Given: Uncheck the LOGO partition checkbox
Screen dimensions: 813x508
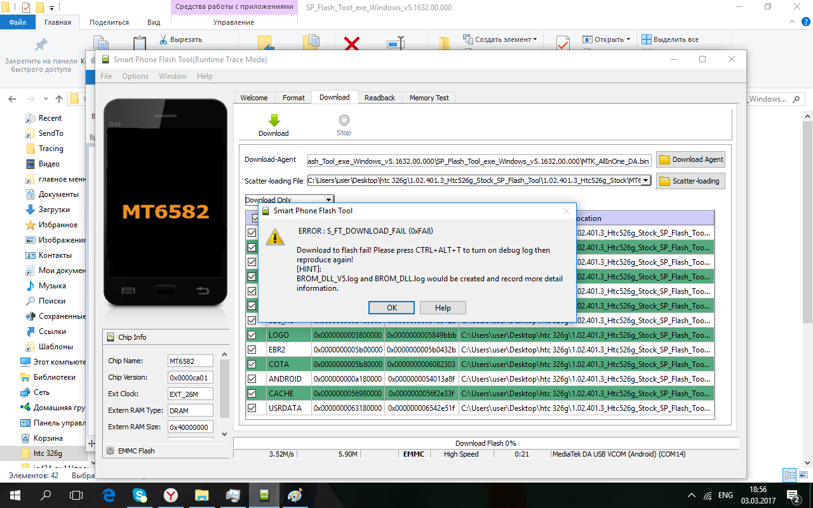Looking at the screenshot, I should 252,335.
